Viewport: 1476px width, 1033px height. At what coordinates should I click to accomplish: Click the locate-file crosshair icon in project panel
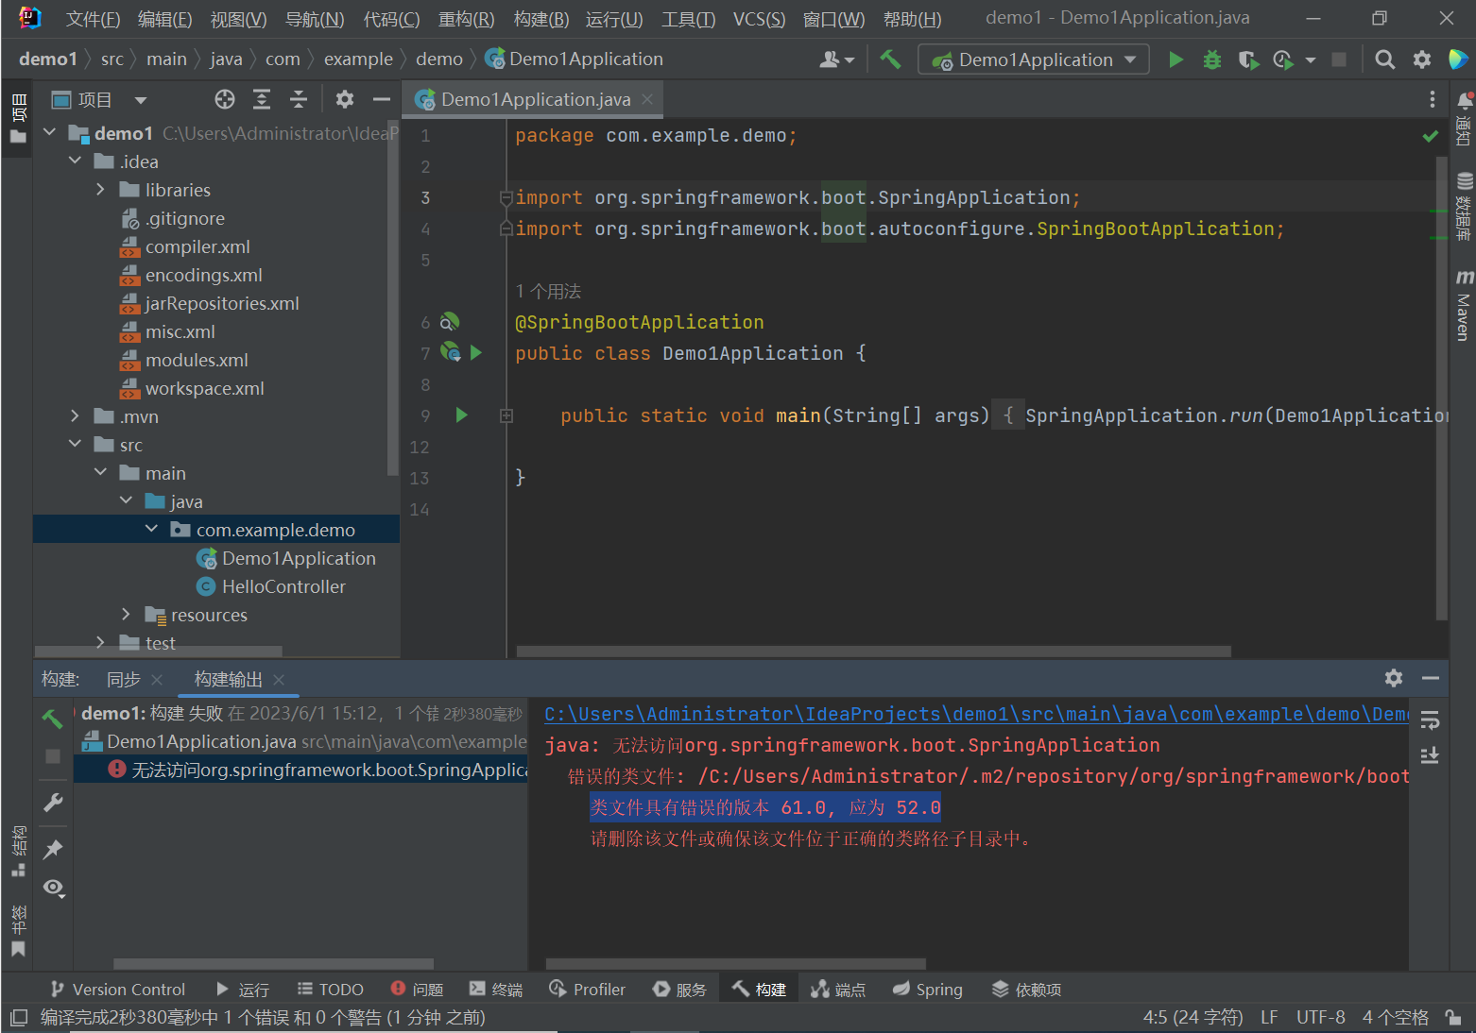click(x=224, y=99)
